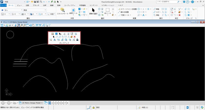Toggle view 7 button
The height and width of the screenshot is (110, 205).
[x=65, y=103]
